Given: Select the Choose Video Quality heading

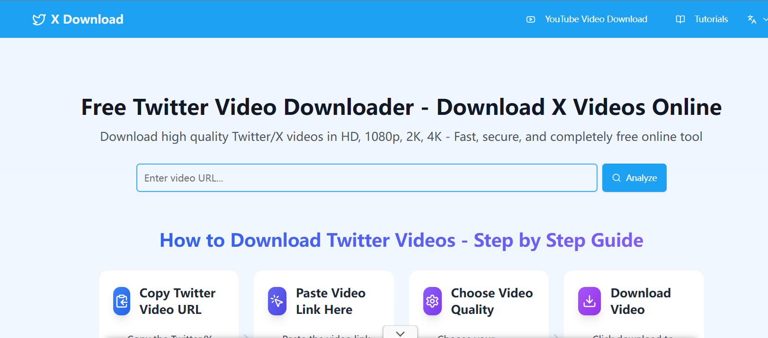Looking at the screenshot, I should (x=492, y=301).
